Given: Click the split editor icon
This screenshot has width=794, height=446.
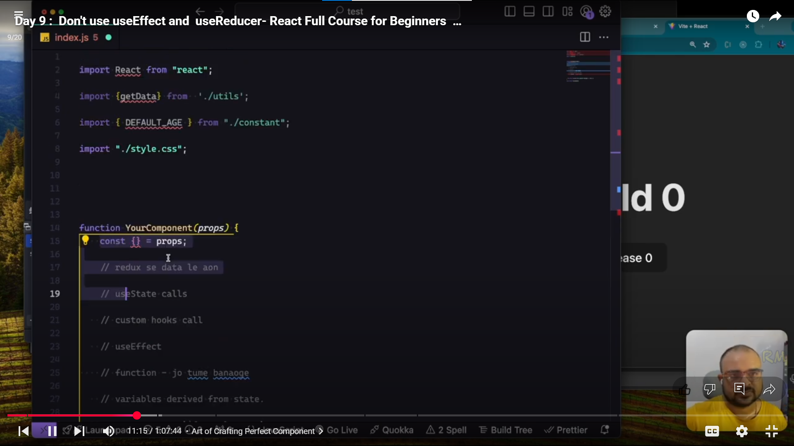Looking at the screenshot, I should [x=585, y=37].
